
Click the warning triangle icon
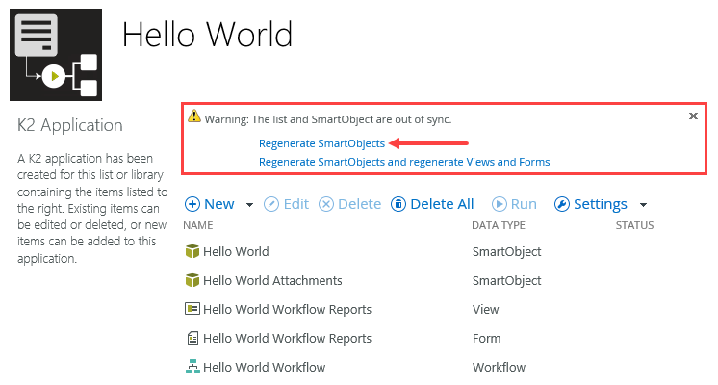pos(195,118)
